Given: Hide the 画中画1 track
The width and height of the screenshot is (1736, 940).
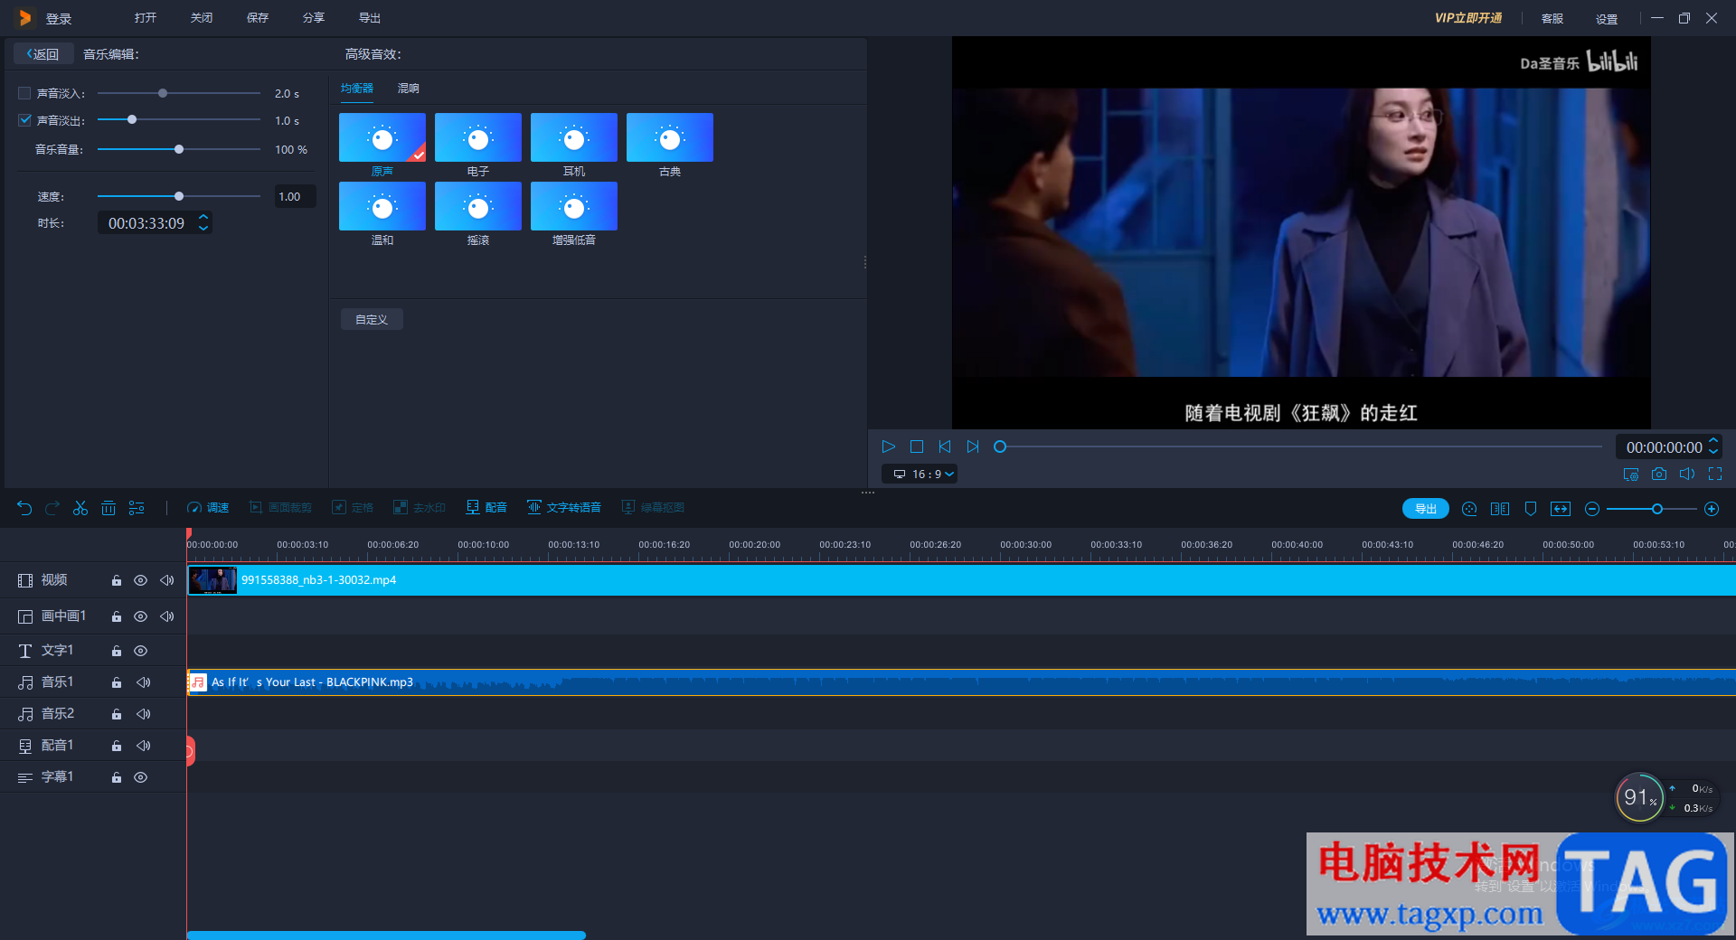Looking at the screenshot, I should [140, 616].
